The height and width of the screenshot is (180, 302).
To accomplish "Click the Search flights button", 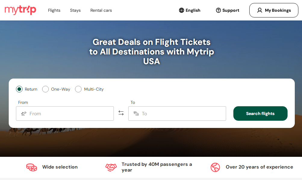I will tap(260, 113).
